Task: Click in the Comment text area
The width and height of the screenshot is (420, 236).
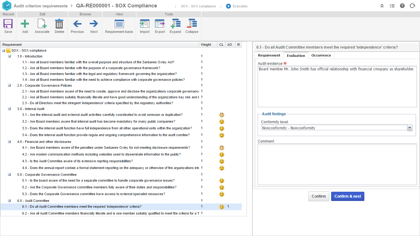Action: tap(337, 164)
